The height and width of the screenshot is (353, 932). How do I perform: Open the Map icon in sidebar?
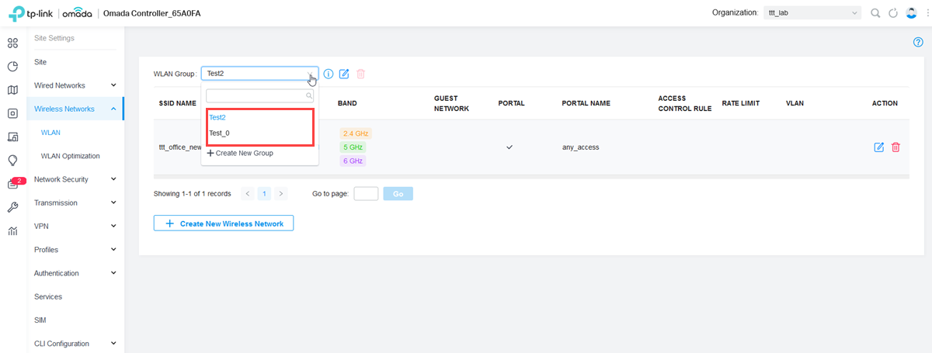pos(12,90)
